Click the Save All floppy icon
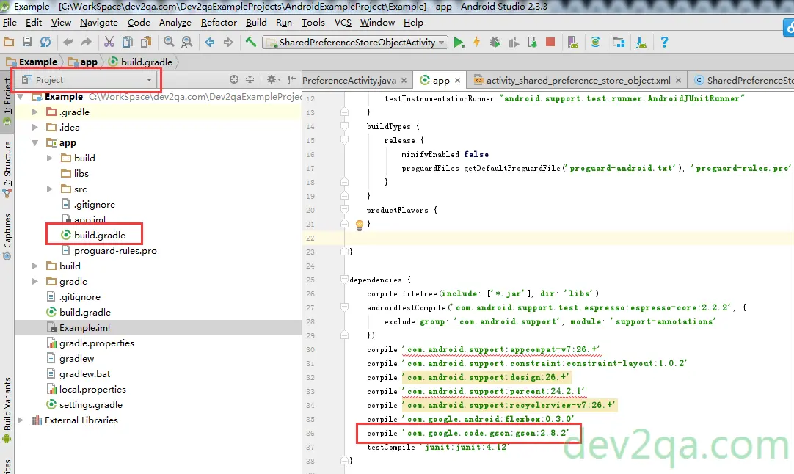Image resolution: width=794 pixels, height=474 pixels. click(x=27, y=42)
